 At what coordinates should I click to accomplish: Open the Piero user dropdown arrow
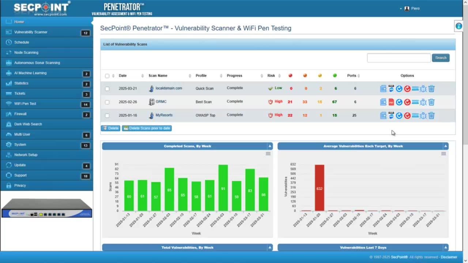[x=401, y=9]
